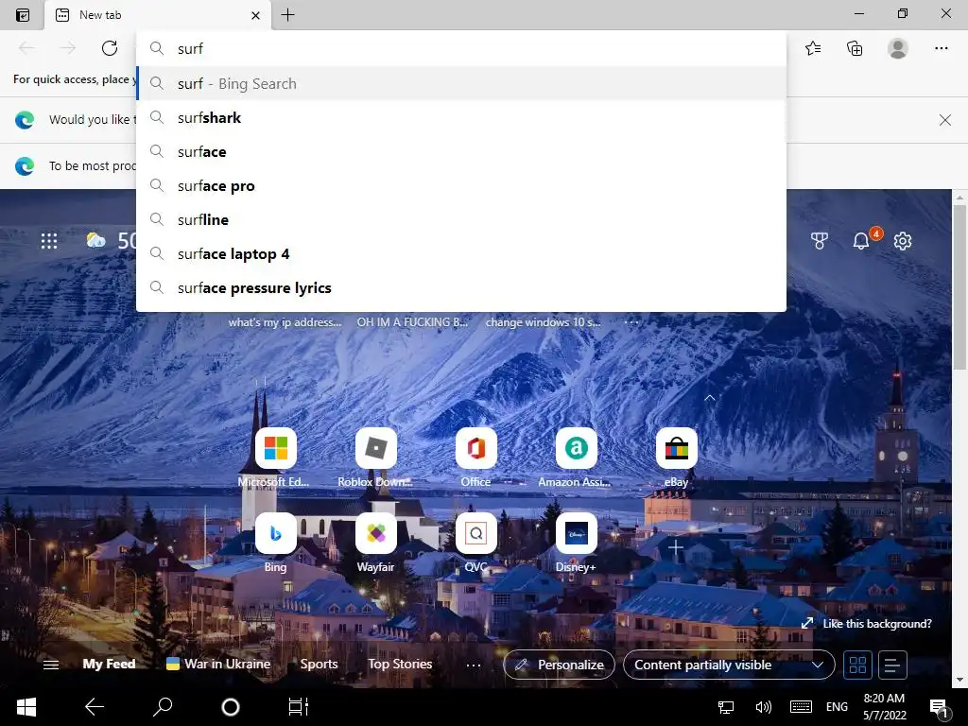Open Settings and more ellipsis menu
968x726 pixels.
point(941,48)
